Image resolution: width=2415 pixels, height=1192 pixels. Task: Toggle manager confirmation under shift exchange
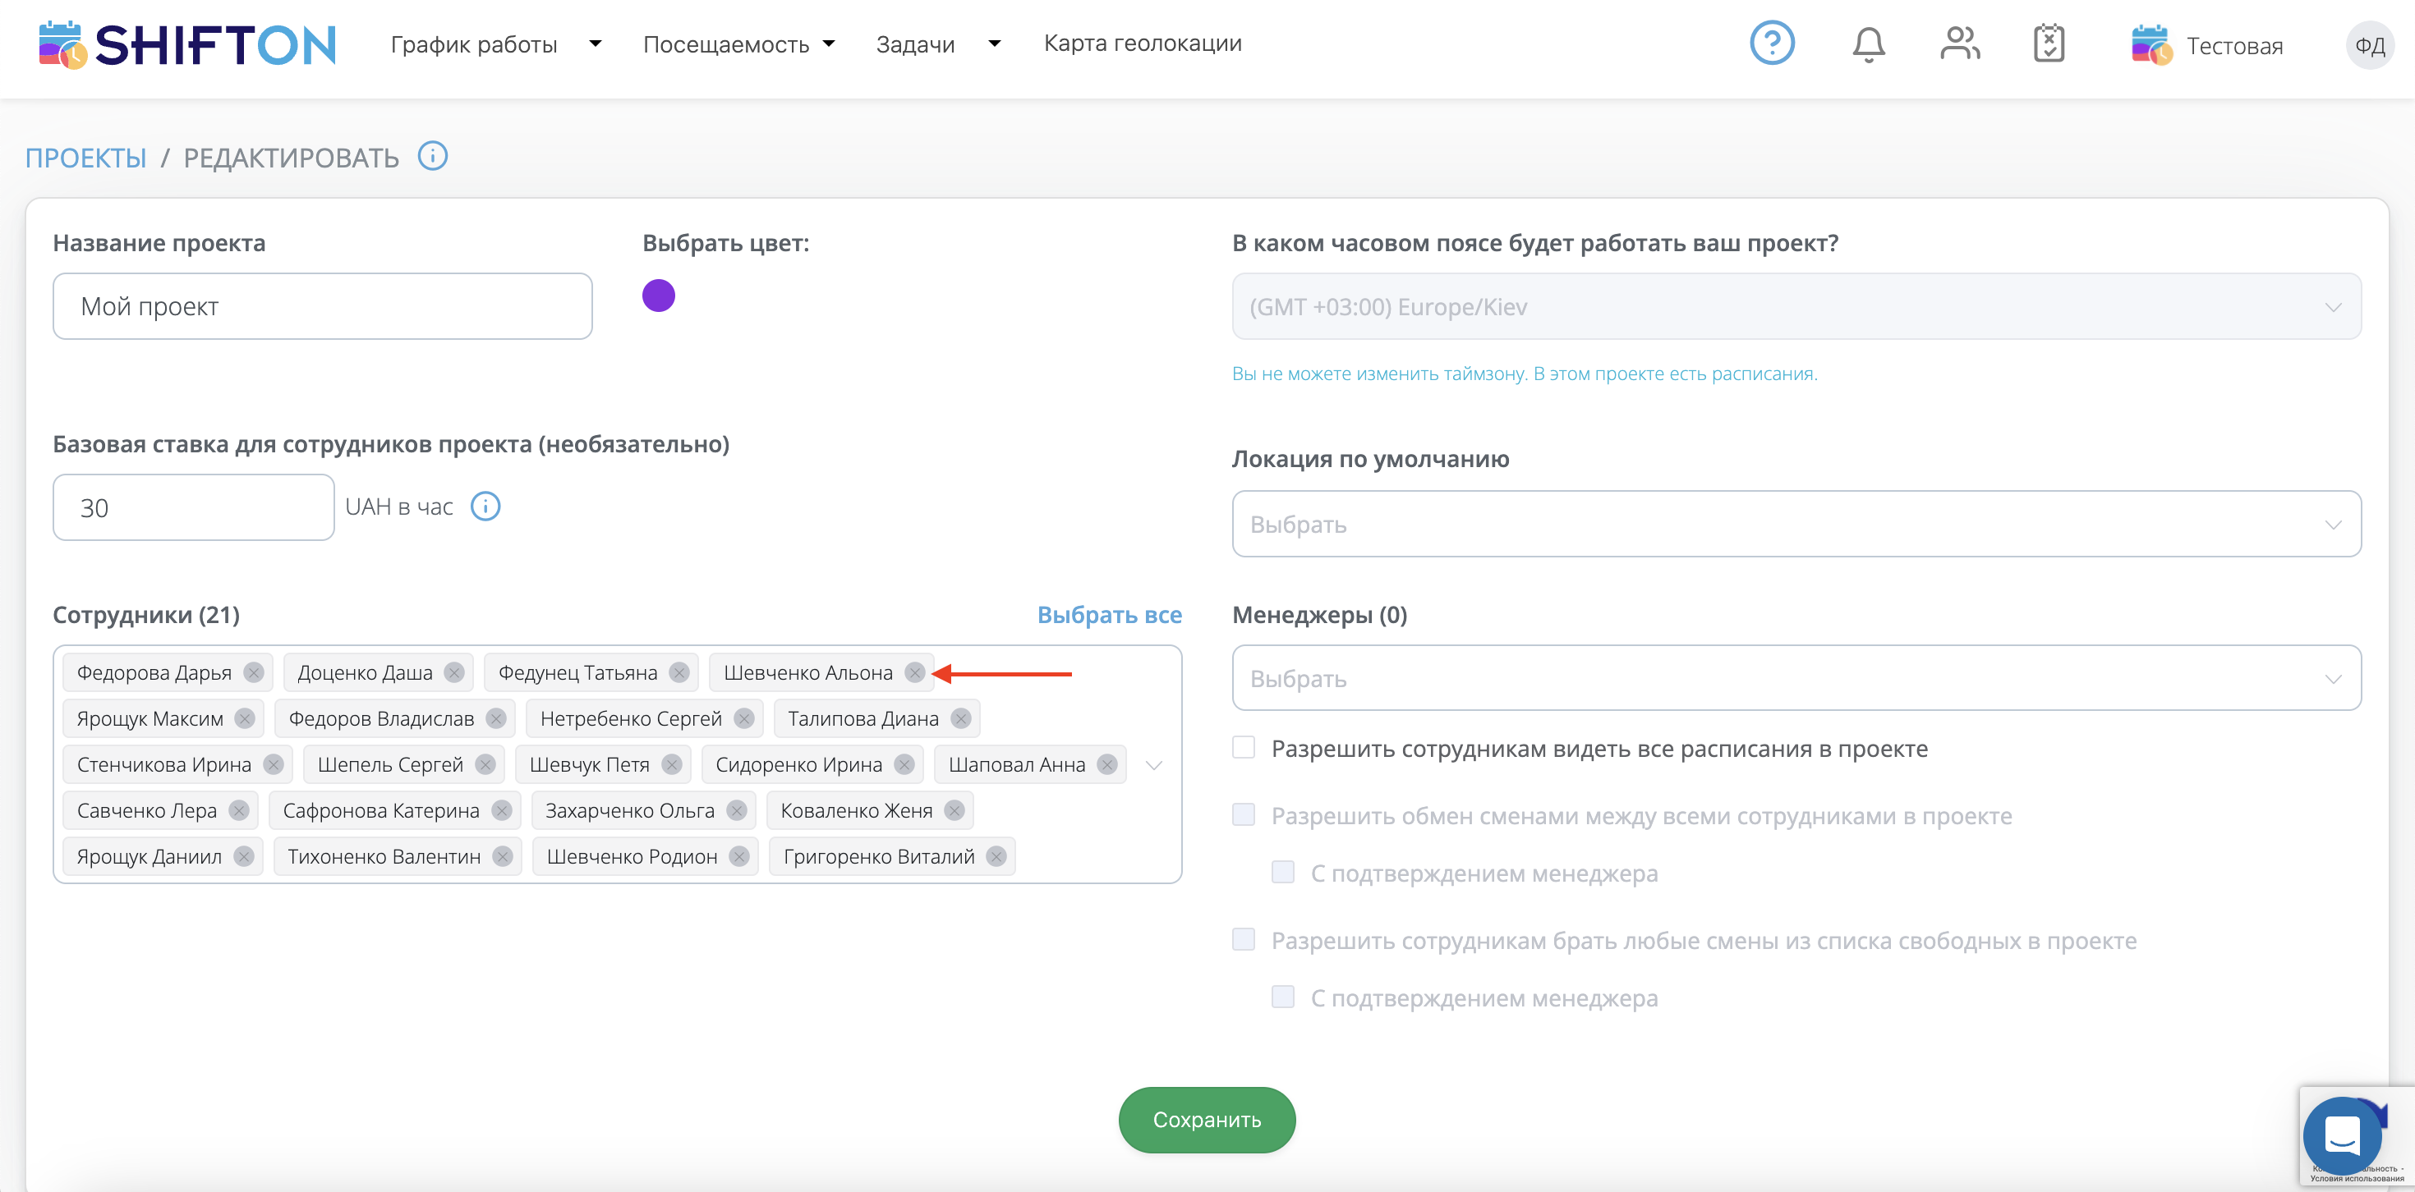tap(1282, 873)
